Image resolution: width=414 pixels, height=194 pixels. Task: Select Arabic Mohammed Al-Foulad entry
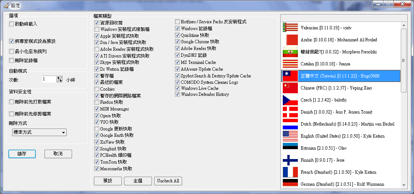point(341,40)
